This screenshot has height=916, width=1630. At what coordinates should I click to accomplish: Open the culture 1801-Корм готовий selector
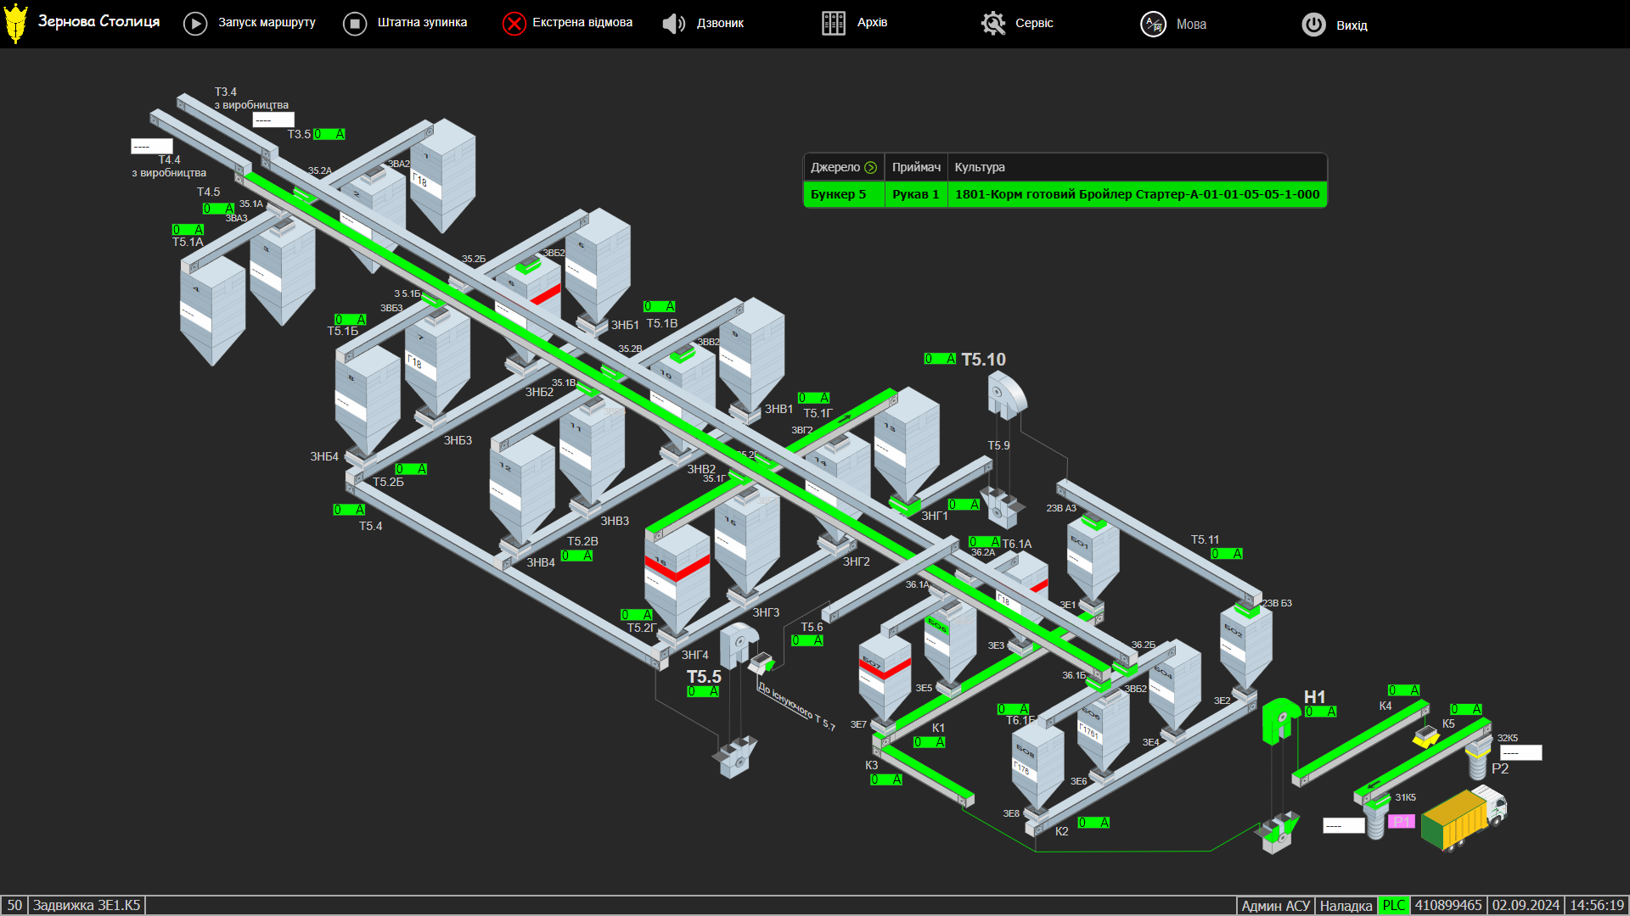1137,194
